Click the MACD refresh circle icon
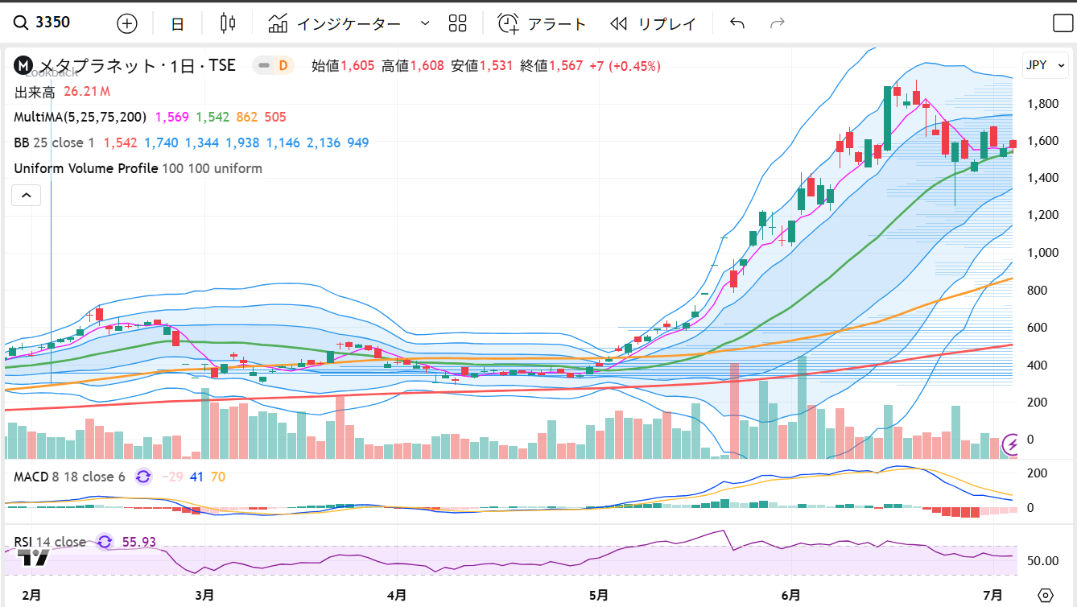 143,477
